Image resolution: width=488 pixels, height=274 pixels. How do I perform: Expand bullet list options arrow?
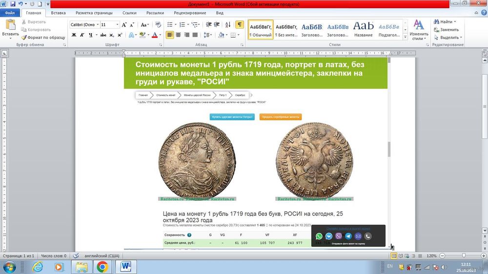[x=176, y=24]
